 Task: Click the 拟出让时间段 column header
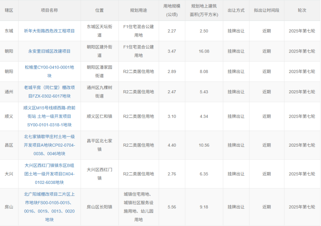click(x=266, y=10)
